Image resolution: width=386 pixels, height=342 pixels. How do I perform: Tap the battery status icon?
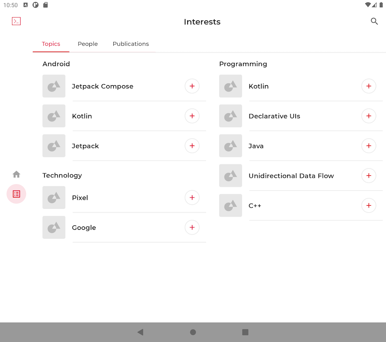click(x=381, y=5)
